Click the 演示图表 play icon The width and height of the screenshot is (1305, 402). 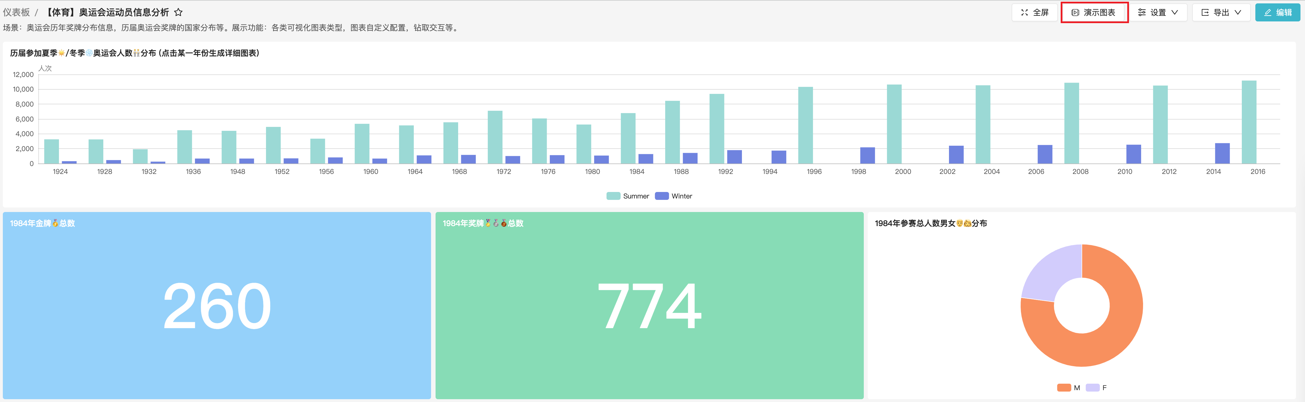pyautogui.click(x=1075, y=12)
